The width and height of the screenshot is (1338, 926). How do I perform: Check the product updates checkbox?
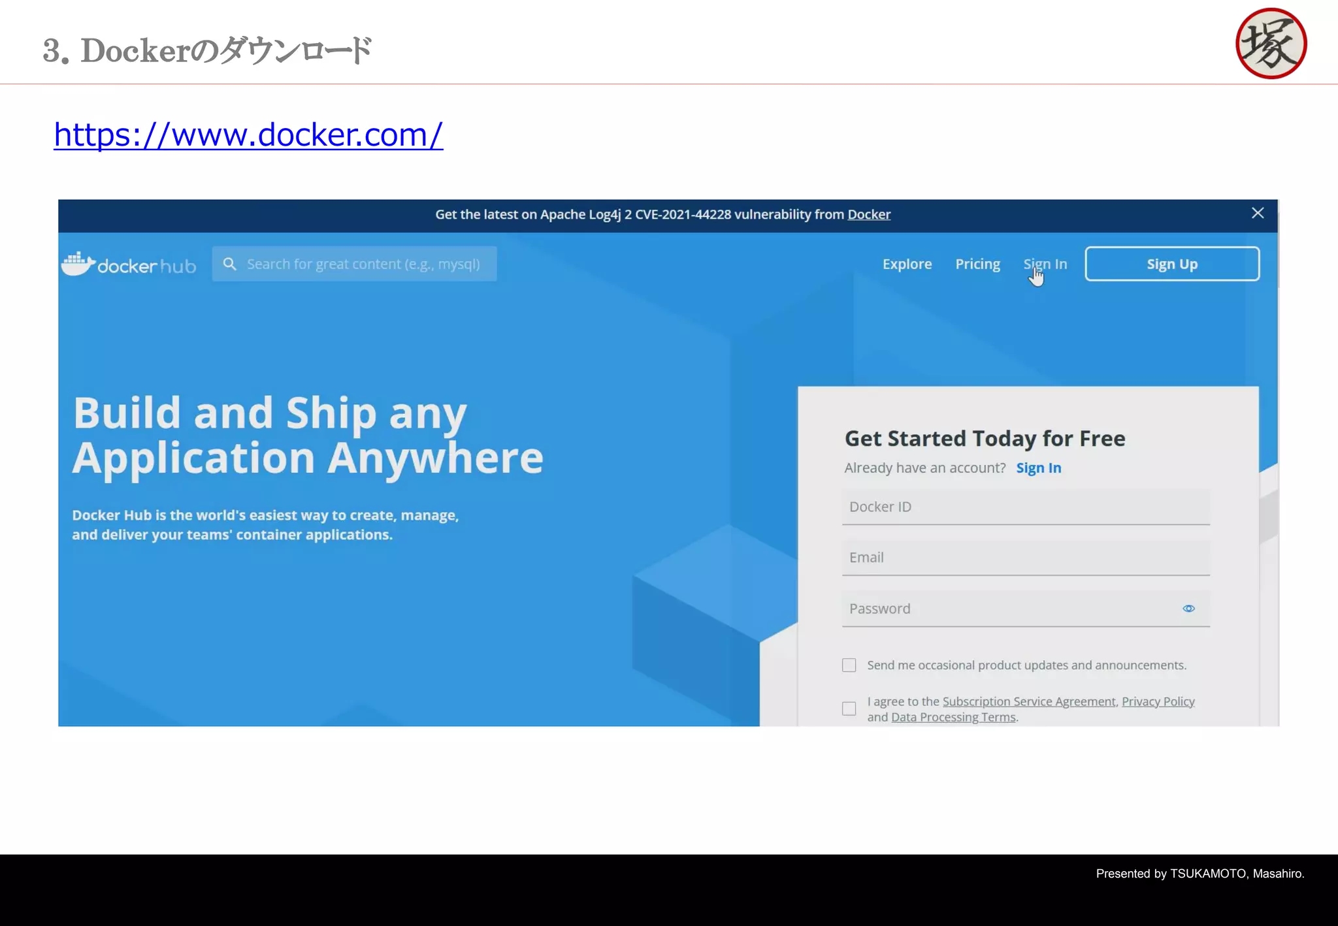[x=849, y=665]
